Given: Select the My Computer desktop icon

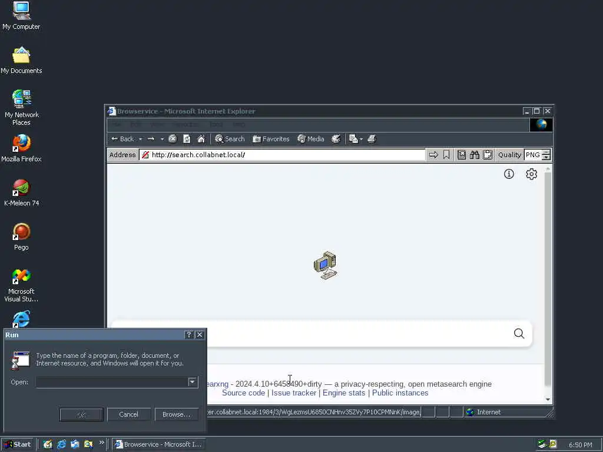Looking at the screenshot, I should click(21, 16).
